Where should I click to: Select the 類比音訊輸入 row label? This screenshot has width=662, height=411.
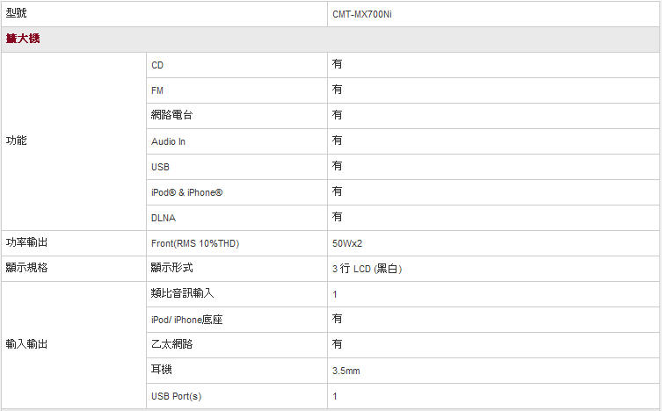click(182, 293)
